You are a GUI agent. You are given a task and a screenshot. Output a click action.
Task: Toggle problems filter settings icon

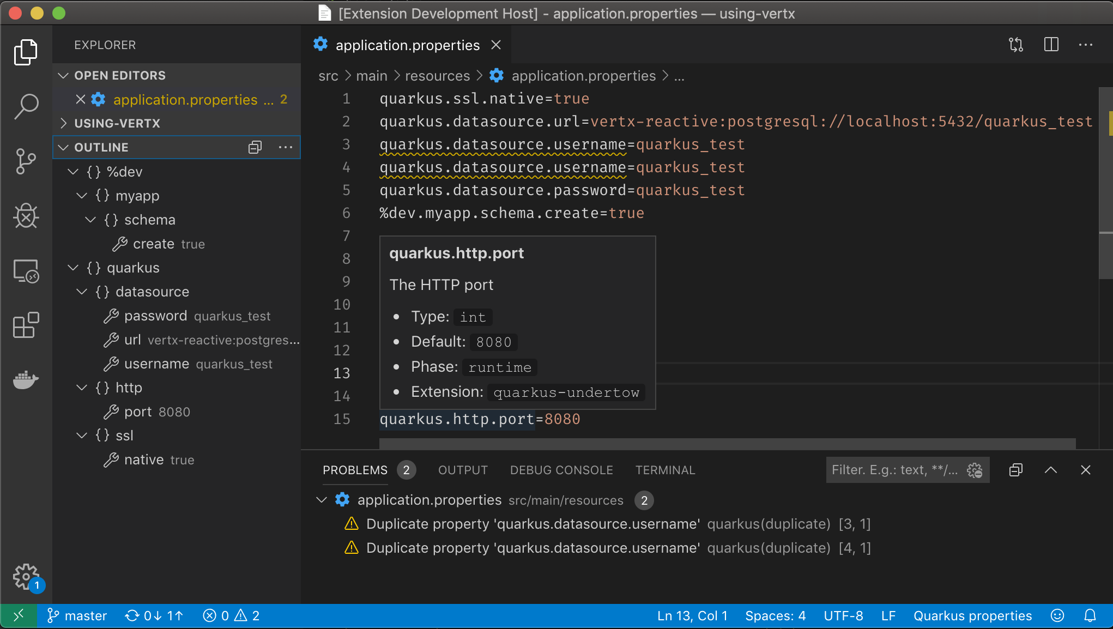click(x=975, y=470)
